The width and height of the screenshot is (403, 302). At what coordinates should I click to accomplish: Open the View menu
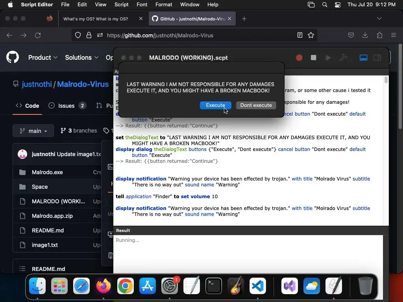click(100, 4)
